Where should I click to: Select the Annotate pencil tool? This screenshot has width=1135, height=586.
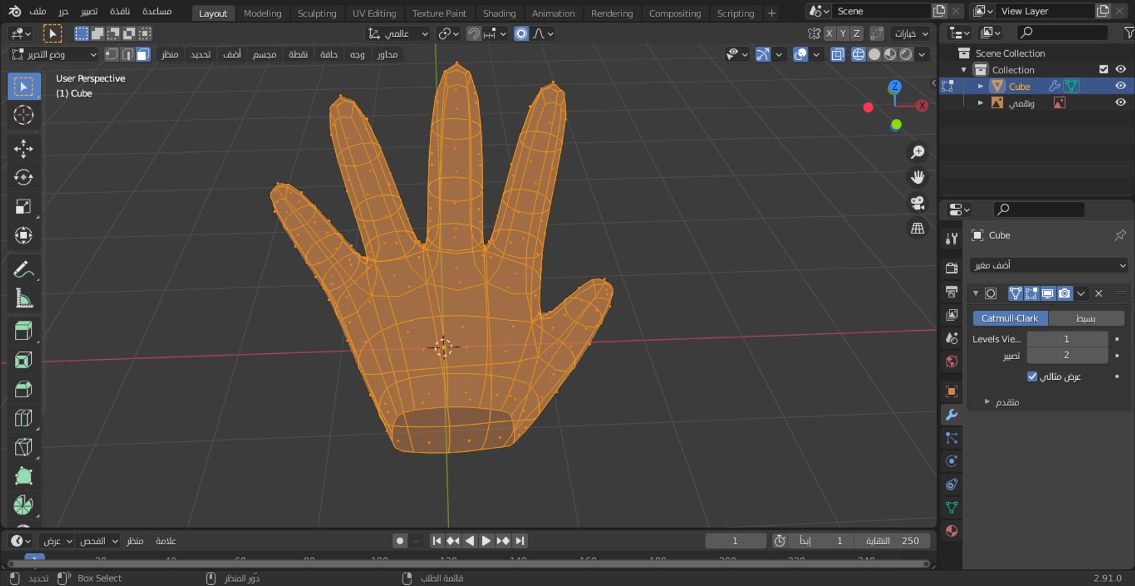pyautogui.click(x=24, y=270)
